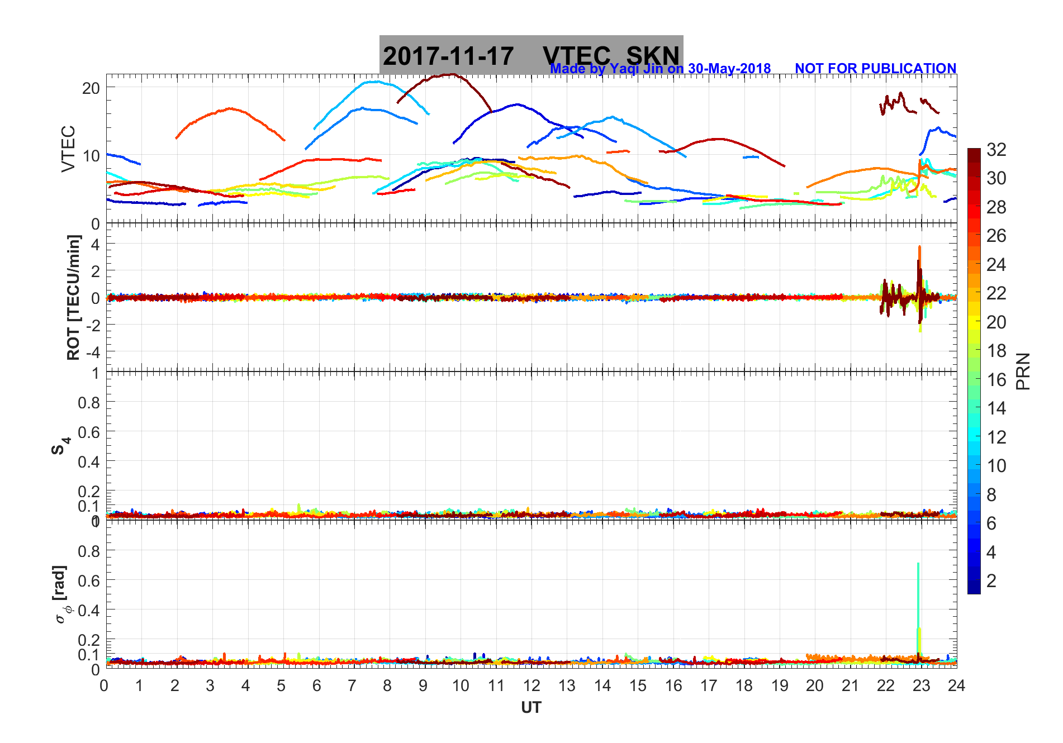Click the PRN colorbar tick label 2
Viewport: 1063px width, 743px height.
point(991,581)
